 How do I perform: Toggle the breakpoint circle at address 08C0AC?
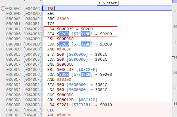[x=3, y=9]
